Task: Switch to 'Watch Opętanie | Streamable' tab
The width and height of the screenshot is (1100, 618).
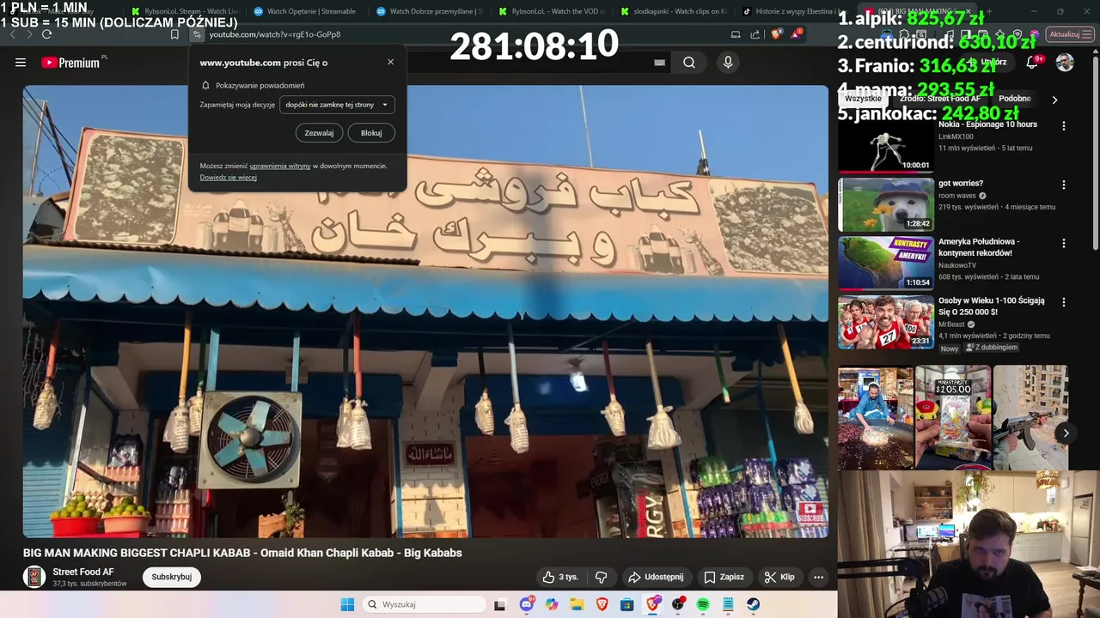Action: pyautogui.click(x=305, y=11)
